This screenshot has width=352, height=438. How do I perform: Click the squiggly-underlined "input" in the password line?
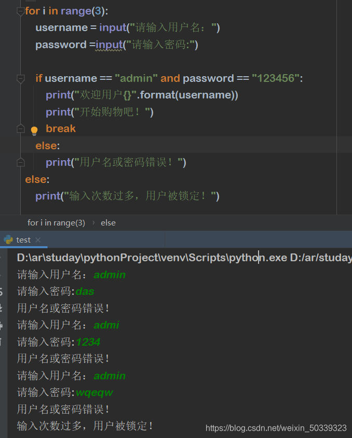109,45
